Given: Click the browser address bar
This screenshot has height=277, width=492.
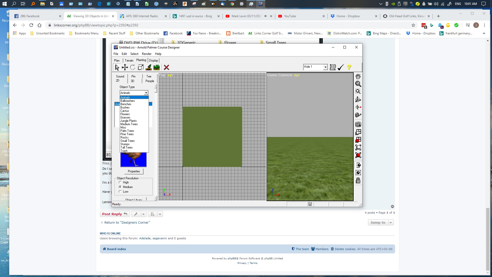Looking at the screenshot, I should pos(228,25).
